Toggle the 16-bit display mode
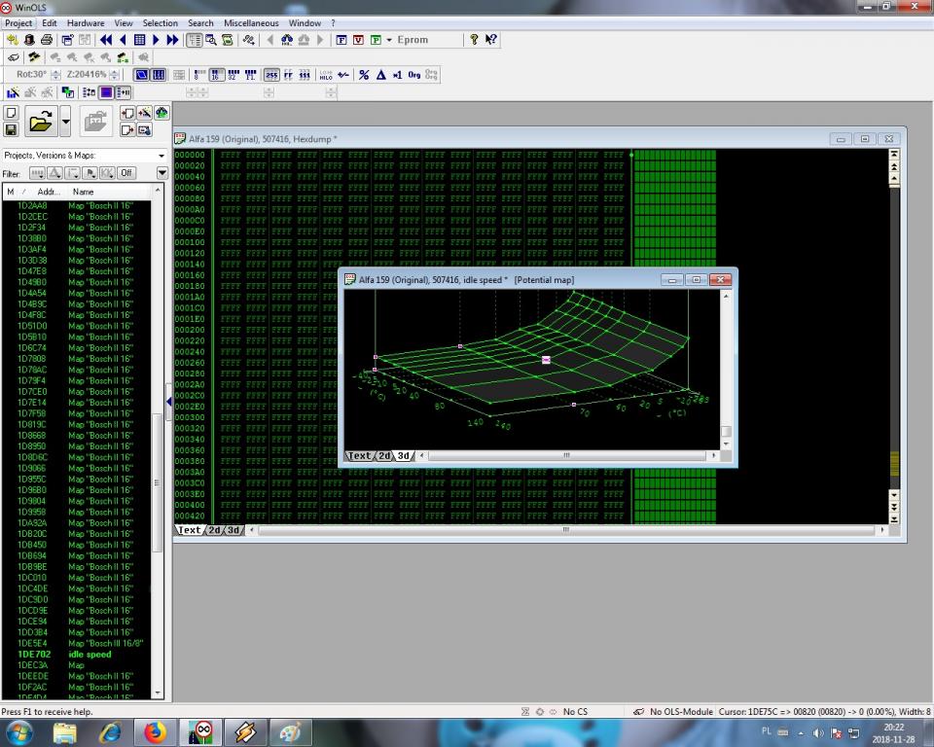 [x=216, y=75]
